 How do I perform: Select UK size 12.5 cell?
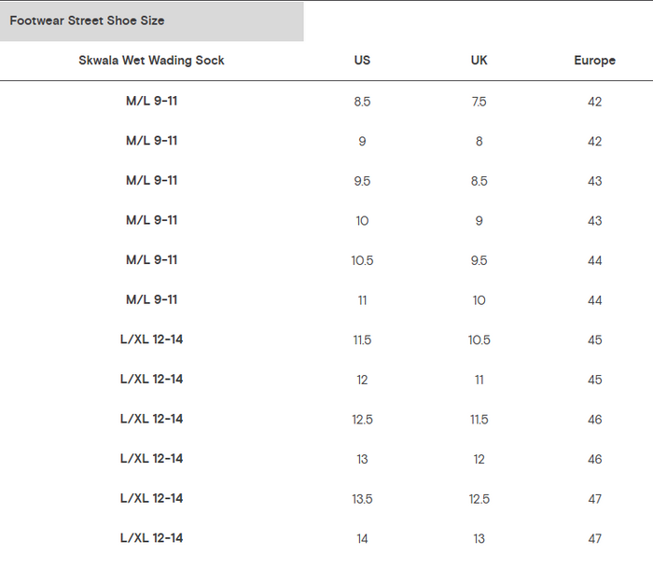(x=479, y=499)
